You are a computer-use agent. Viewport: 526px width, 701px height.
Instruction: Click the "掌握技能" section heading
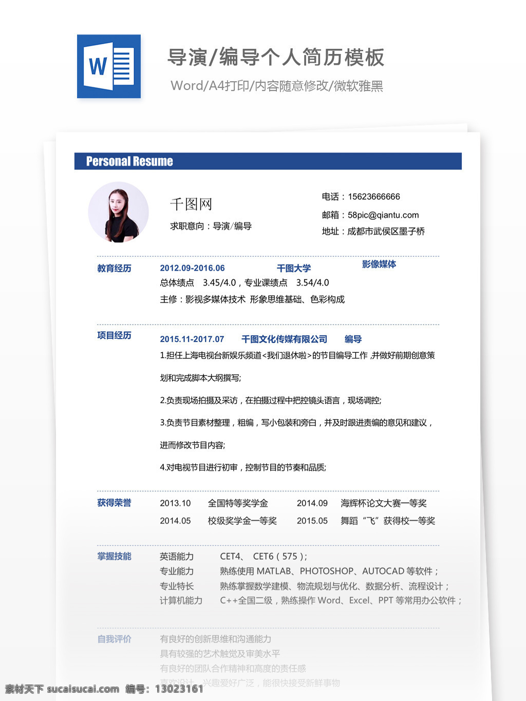pyautogui.click(x=114, y=556)
